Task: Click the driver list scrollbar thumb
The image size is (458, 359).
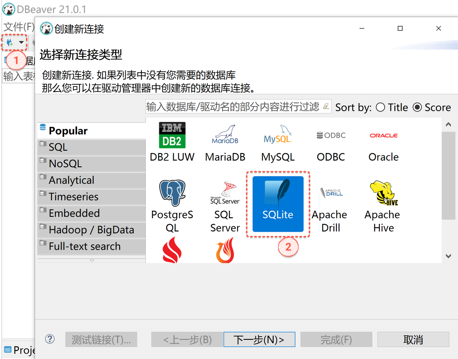Action: pyautogui.click(x=448, y=175)
